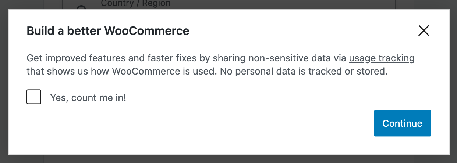Screen dimensions: 457x163
Task: Click the "Build a better WooCommerce" heading
Action: [108, 31]
